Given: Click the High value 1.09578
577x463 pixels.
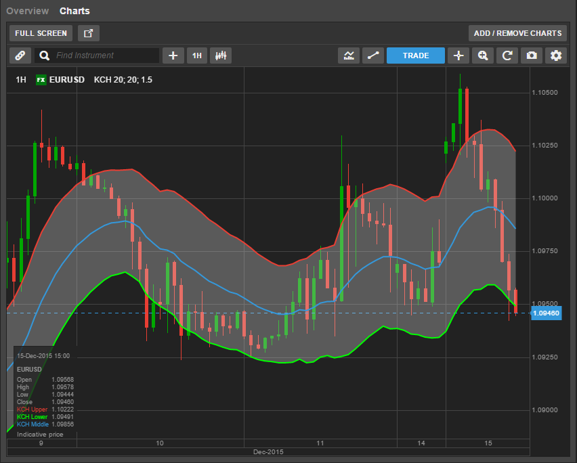Looking at the screenshot, I should click(x=62, y=387).
